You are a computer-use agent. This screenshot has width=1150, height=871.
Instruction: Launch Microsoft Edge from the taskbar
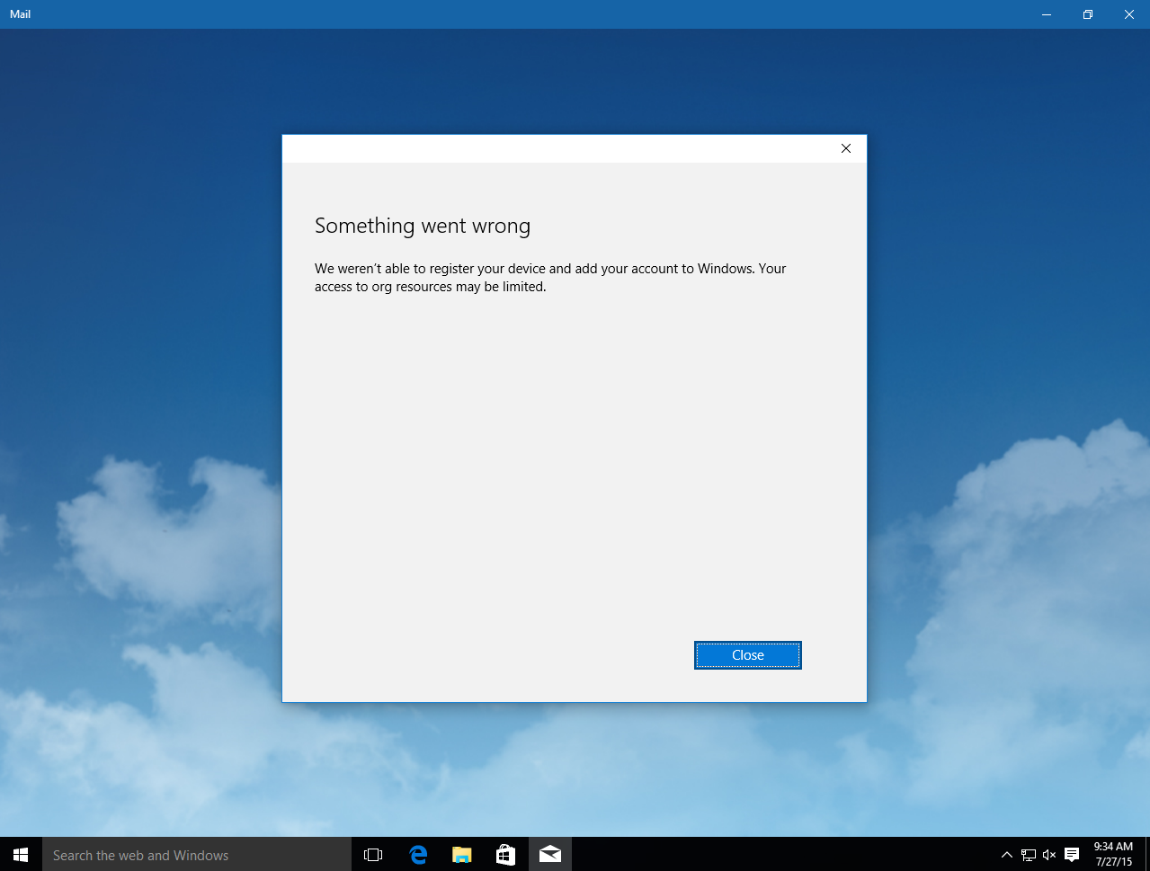(418, 855)
